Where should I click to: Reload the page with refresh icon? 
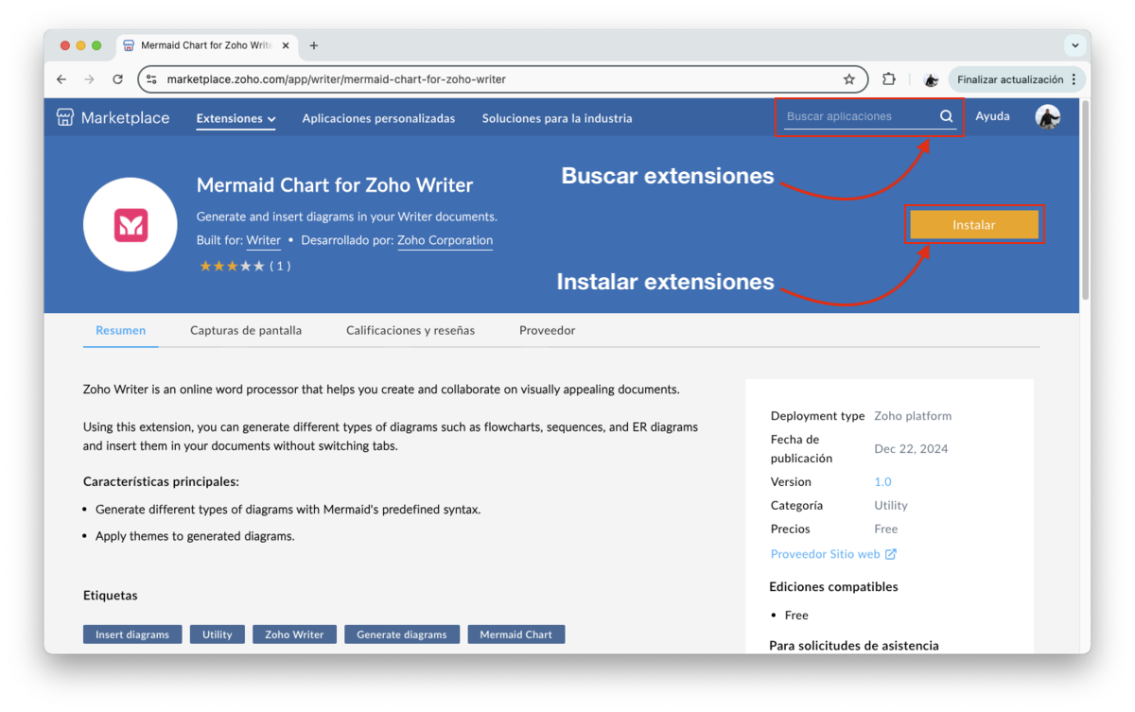click(117, 79)
